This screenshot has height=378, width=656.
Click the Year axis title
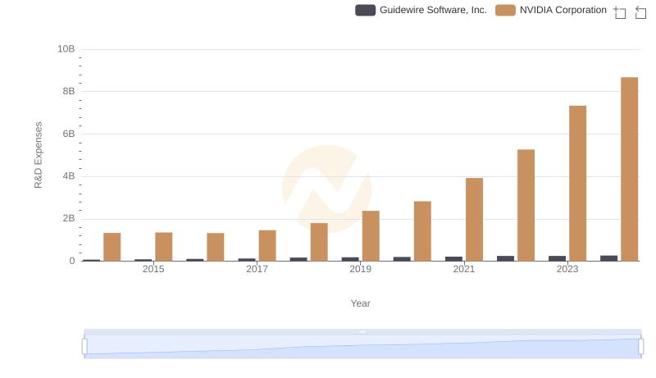tap(360, 303)
